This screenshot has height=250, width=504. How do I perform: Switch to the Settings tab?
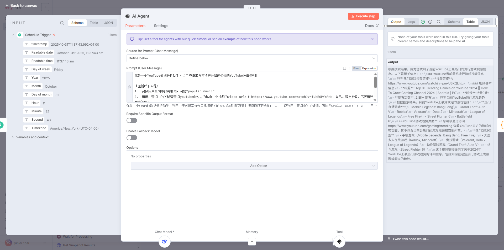pyautogui.click(x=161, y=26)
